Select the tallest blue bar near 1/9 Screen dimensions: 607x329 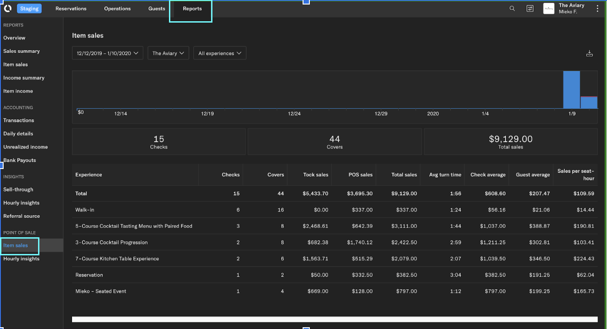point(571,89)
